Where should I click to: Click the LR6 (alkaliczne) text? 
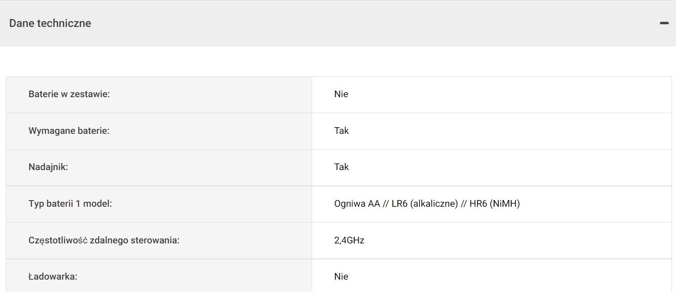tap(425, 204)
